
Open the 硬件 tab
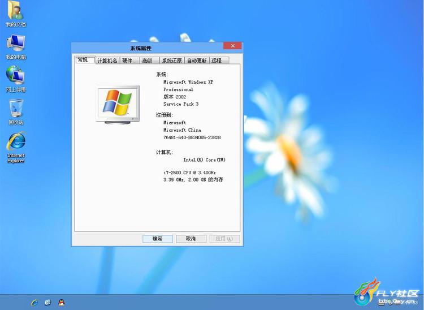(x=129, y=61)
